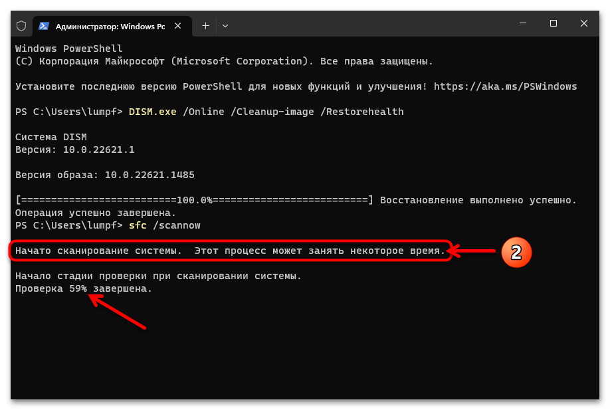Click 'Восстановление выполнено успешно.' text
Image resolution: width=610 pixels, height=410 pixels.
pos(478,200)
